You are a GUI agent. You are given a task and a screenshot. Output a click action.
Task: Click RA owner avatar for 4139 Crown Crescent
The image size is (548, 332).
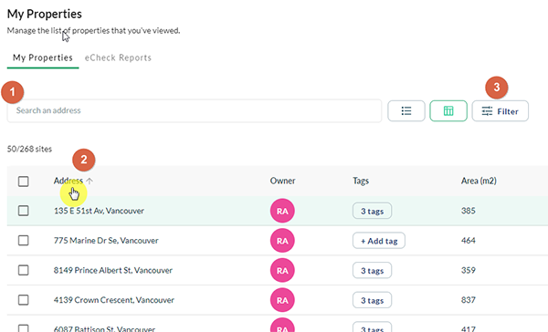coord(282,300)
